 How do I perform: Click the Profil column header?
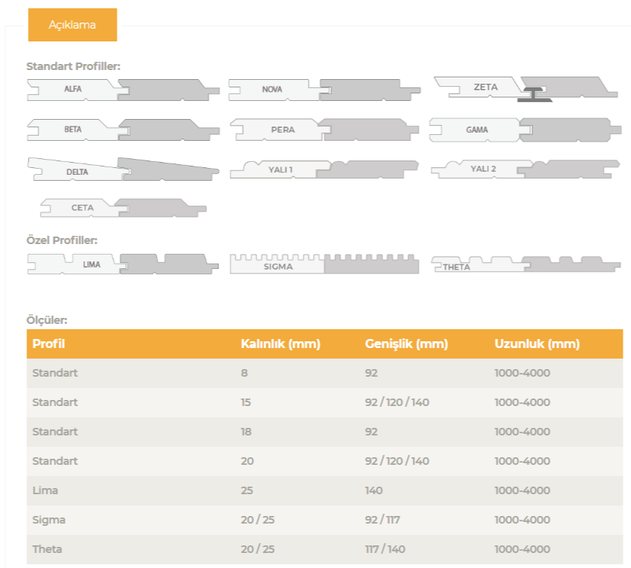[49, 344]
